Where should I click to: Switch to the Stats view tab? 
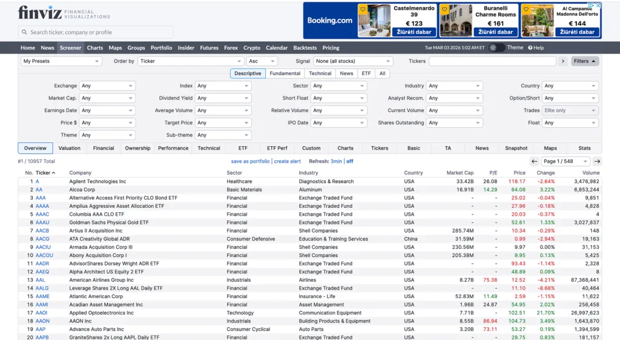tap(584, 148)
